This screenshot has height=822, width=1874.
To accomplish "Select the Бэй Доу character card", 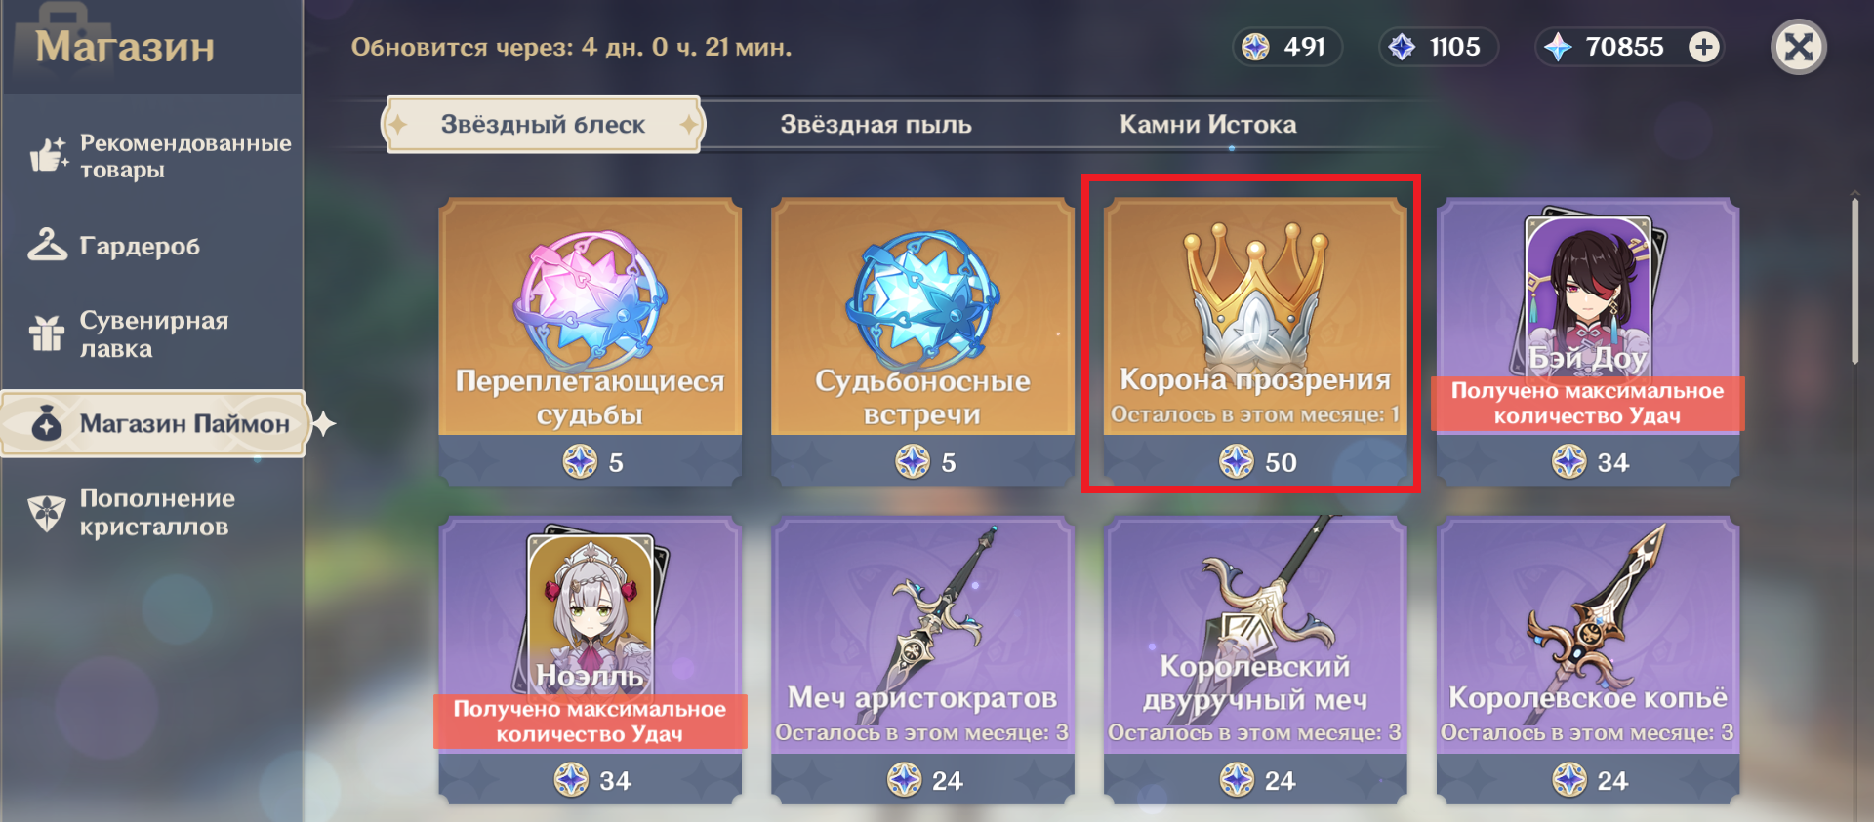I will coord(1588,341).
